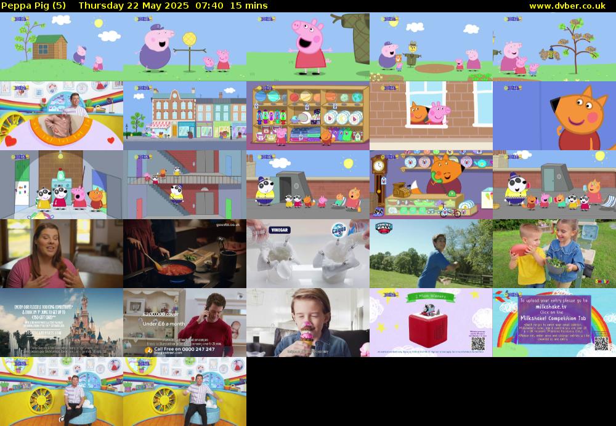The width and height of the screenshot is (616, 426).
Task: Open thumbnail of shop shelves with globes
Action: [x=308, y=116]
